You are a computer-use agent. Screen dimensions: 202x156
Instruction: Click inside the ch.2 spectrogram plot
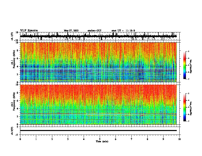[x=98, y=105]
